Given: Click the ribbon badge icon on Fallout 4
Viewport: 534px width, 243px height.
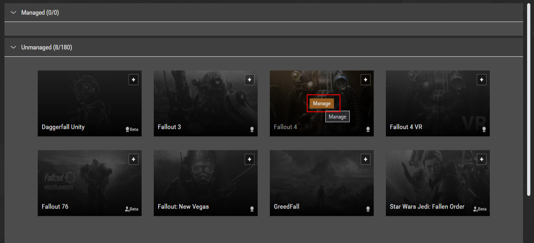Looking at the screenshot, I should (x=368, y=130).
